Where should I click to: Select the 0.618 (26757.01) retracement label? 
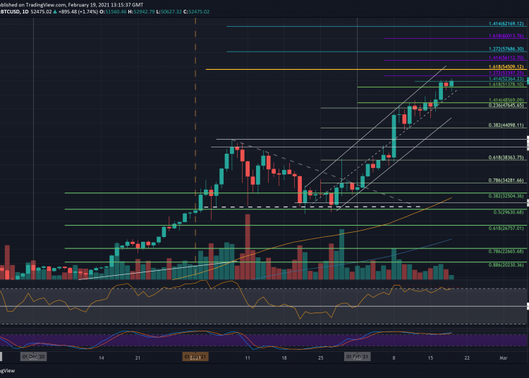click(506, 228)
